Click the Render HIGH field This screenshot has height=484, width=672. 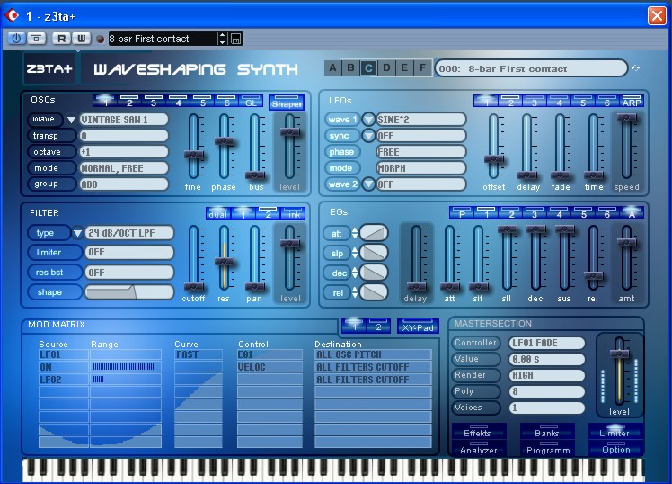pyautogui.click(x=547, y=375)
